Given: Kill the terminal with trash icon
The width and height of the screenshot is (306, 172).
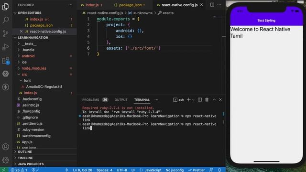Looking at the screenshot, I should coord(207,100).
